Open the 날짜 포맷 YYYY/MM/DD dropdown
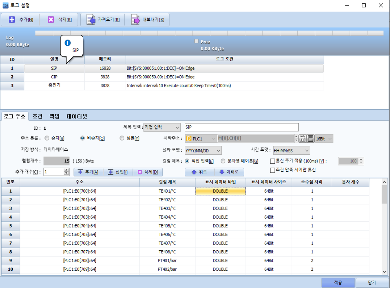Screen dimensions: 390x288 [203, 150]
